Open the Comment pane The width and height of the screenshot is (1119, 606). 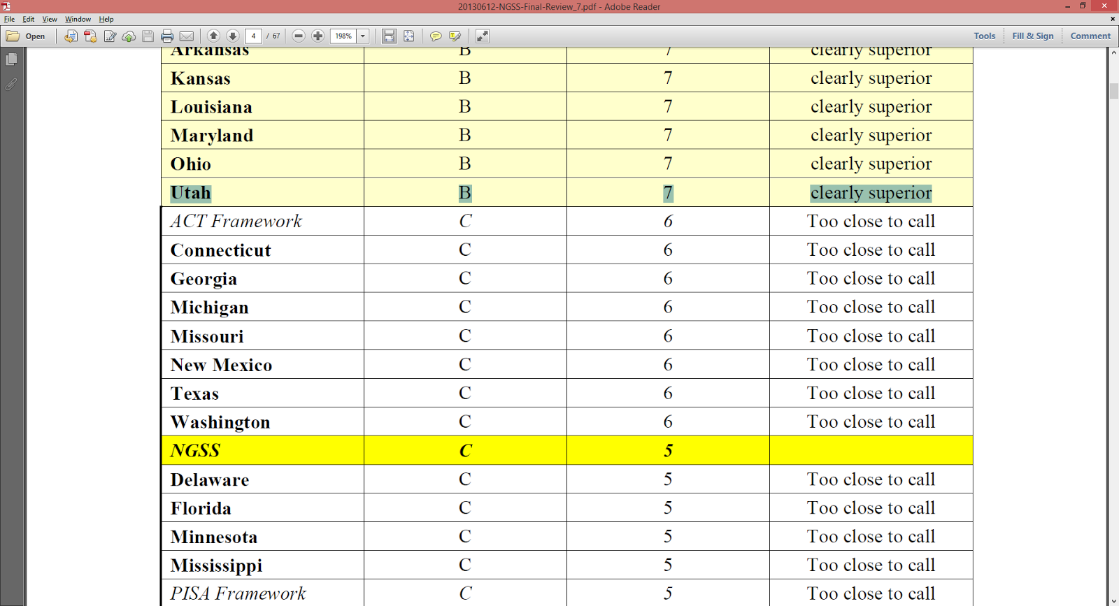1090,36
